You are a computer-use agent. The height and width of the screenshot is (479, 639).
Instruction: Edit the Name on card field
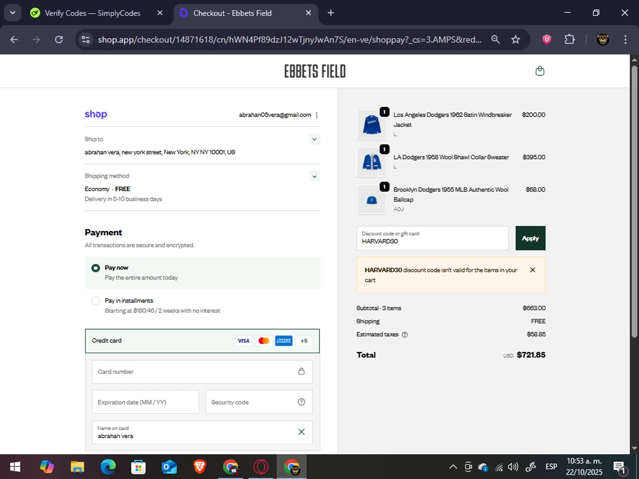(202, 432)
